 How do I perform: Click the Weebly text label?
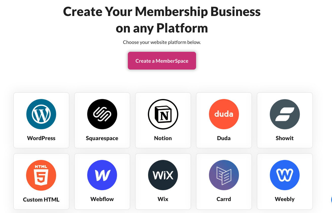pyautogui.click(x=285, y=199)
